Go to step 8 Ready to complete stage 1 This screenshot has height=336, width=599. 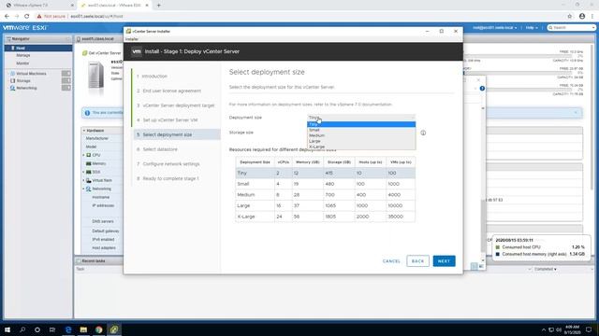click(168, 178)
